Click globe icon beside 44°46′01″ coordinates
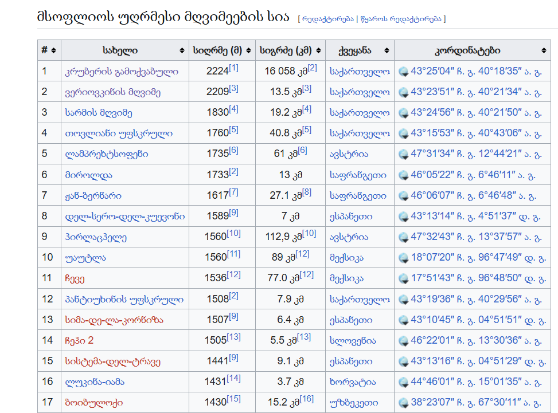 click(404, 382)
